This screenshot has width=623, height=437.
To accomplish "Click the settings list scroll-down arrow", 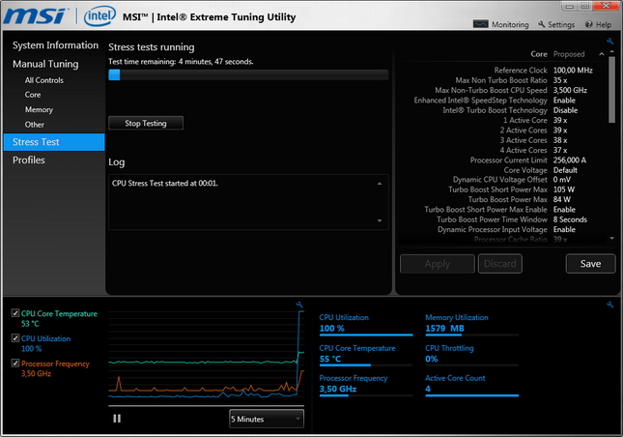I will pyautogui.click(x=611, y=238).
